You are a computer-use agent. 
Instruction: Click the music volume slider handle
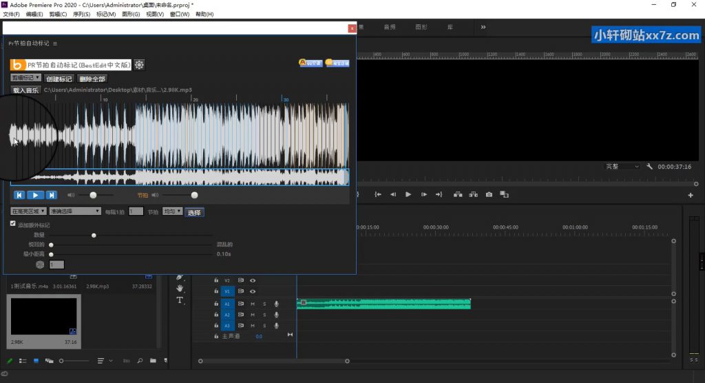tap(93, 196)
